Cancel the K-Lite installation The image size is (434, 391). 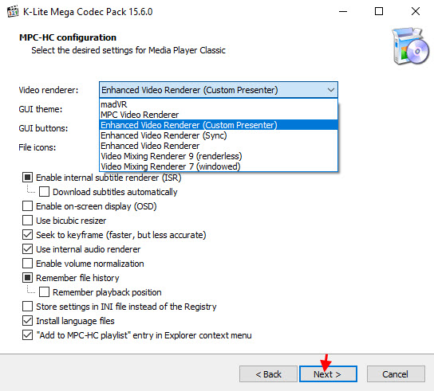click(396, 374)
